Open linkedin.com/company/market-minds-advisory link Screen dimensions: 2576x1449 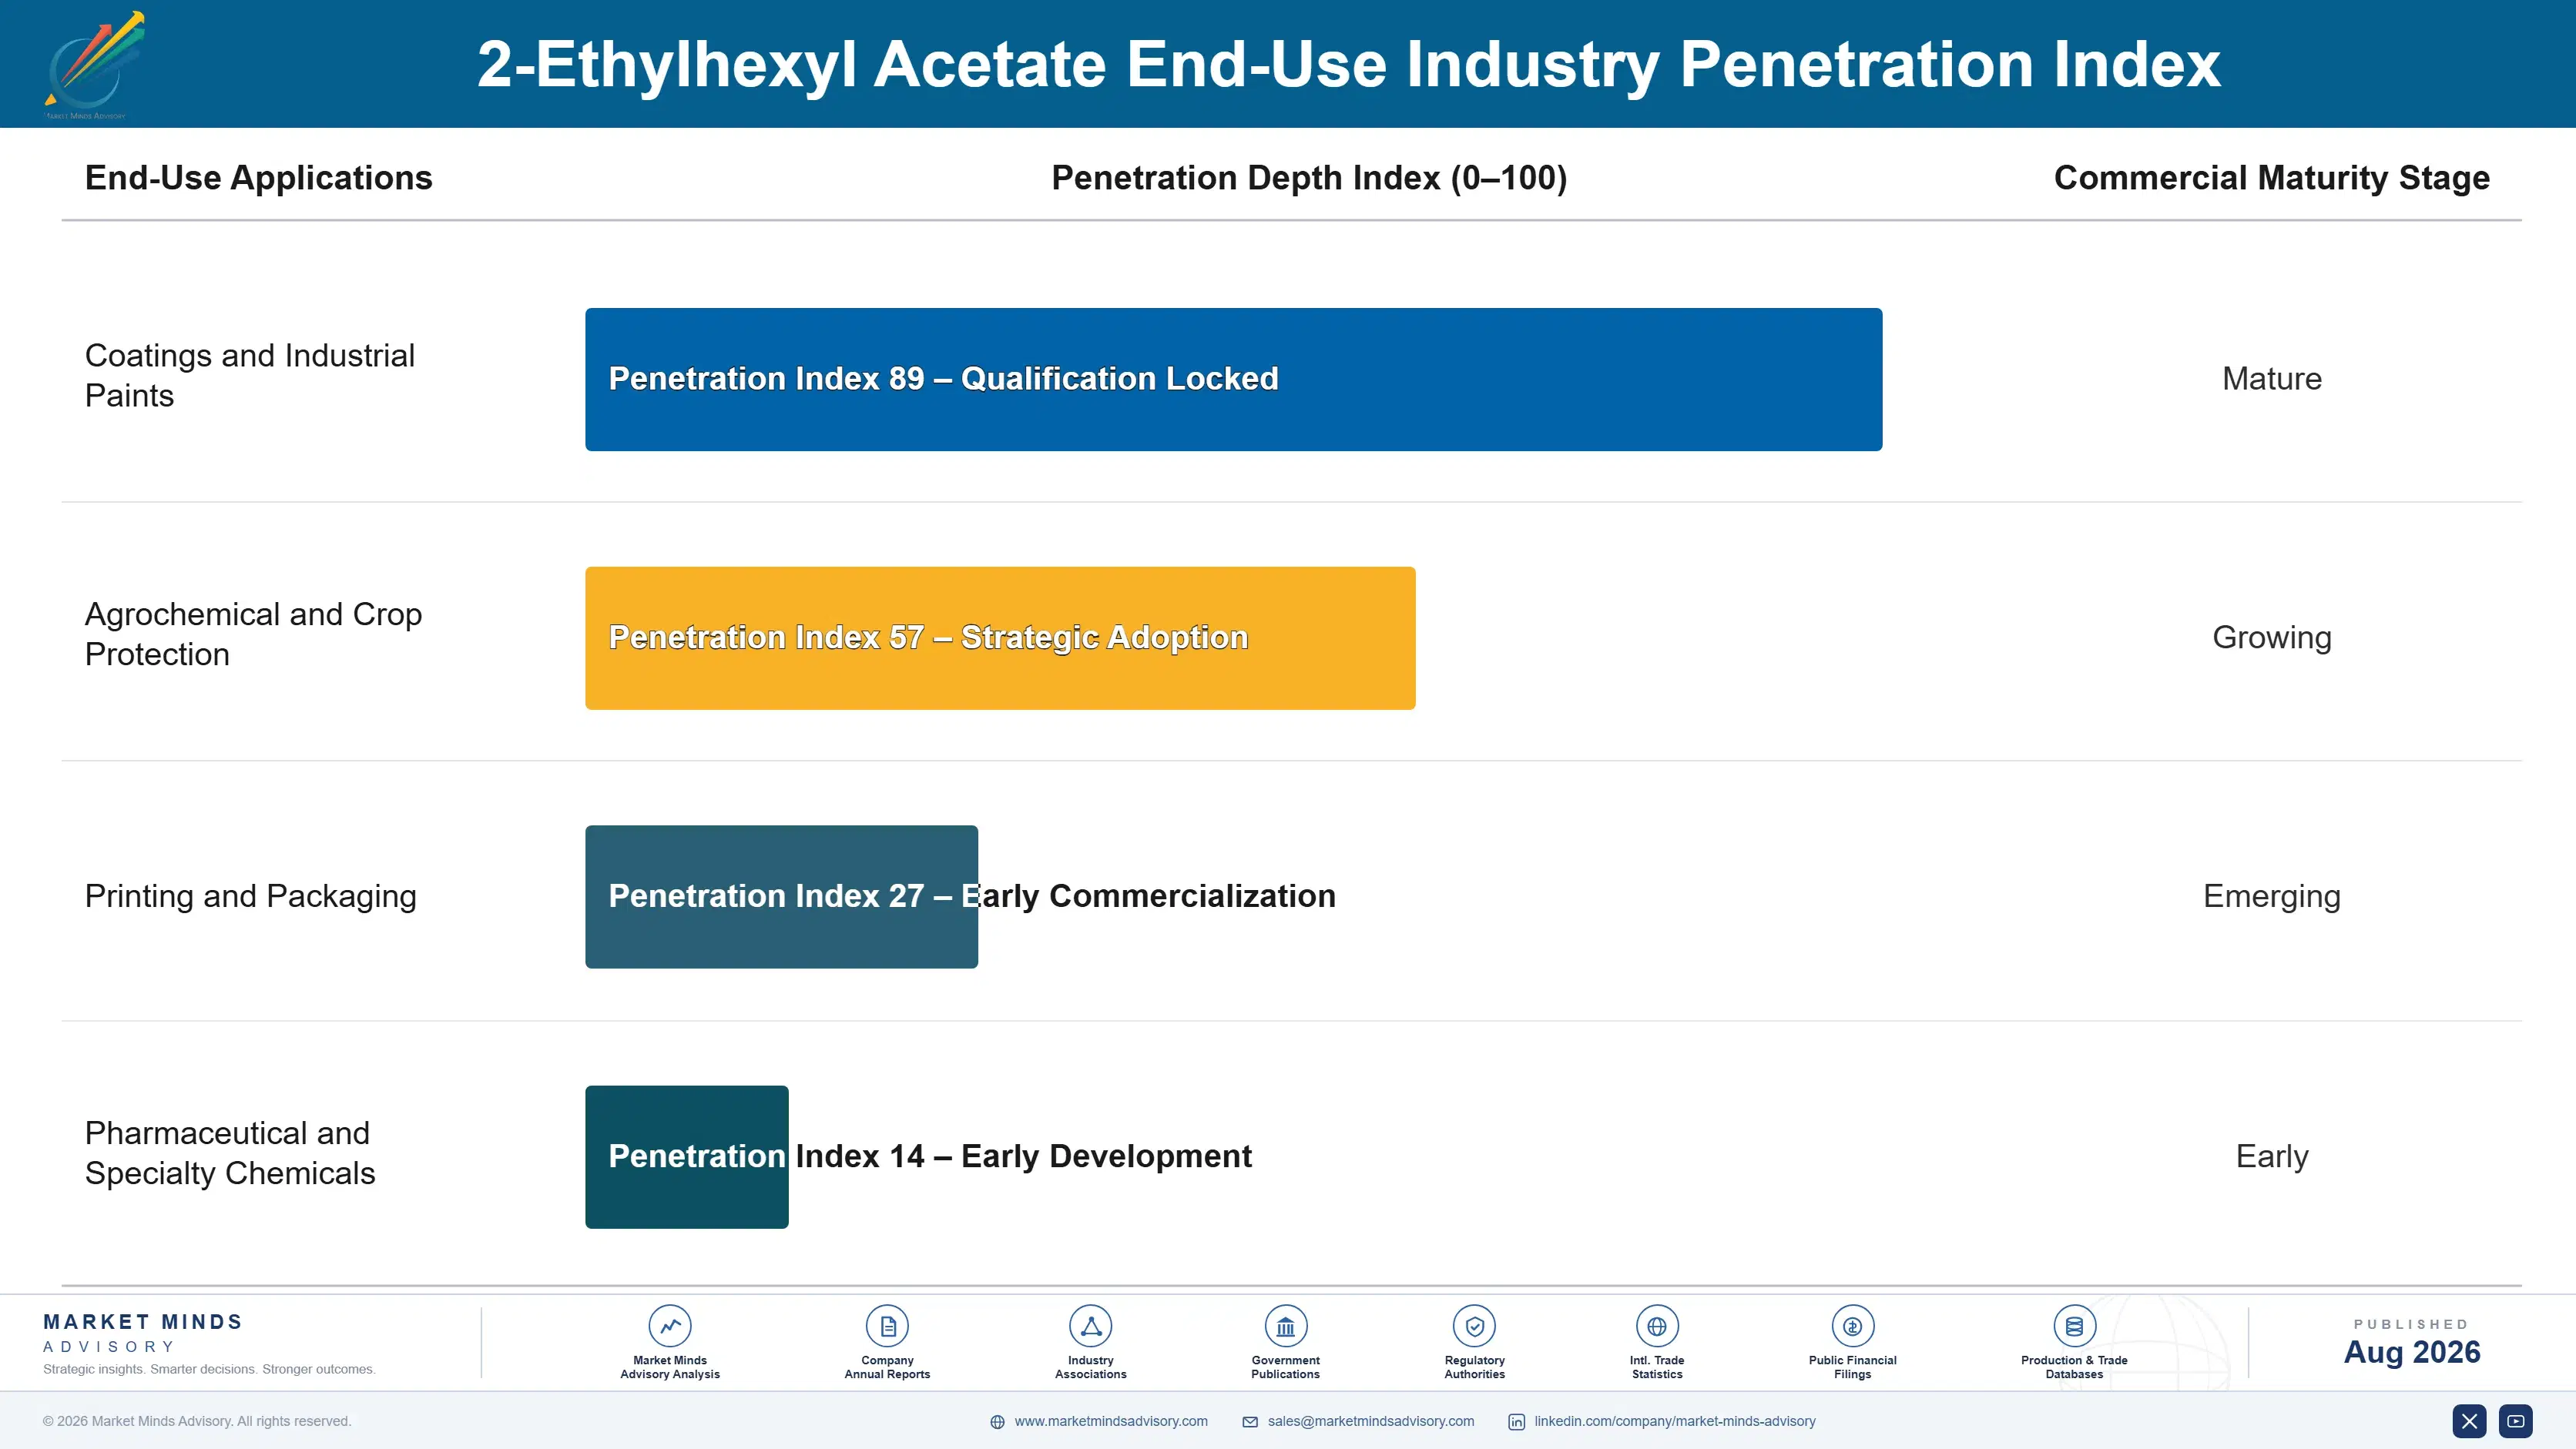(1675, 1421)
